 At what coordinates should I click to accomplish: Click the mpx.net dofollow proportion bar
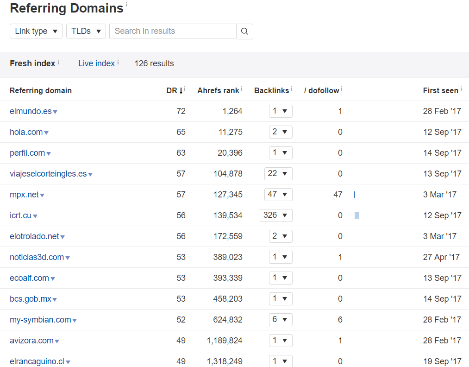pyautogui.click(x=354, y=195)
